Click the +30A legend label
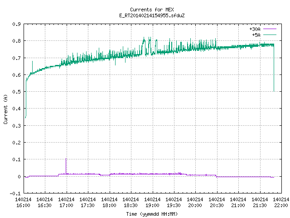The image size is (290, 218). [255, 29]
